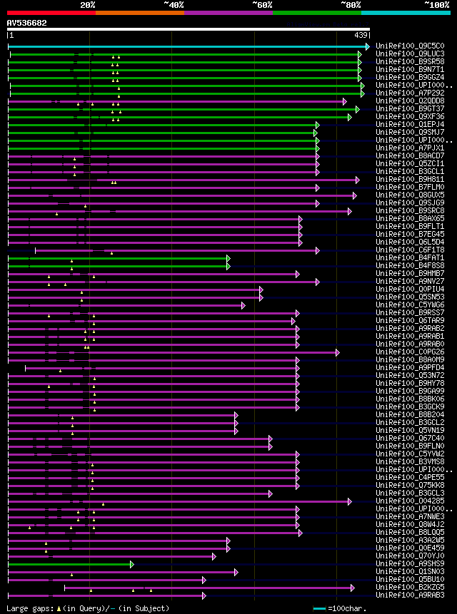Click the cyan ~100% legend swatch
The width and height of the screenshot is (457, 614).
tap(406, 13)
